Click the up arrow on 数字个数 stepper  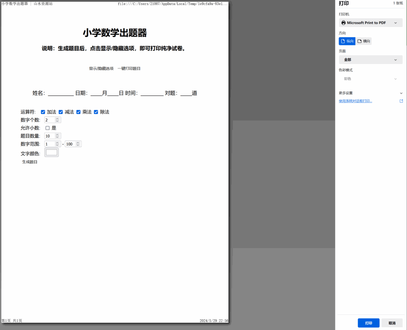[57, 118]
